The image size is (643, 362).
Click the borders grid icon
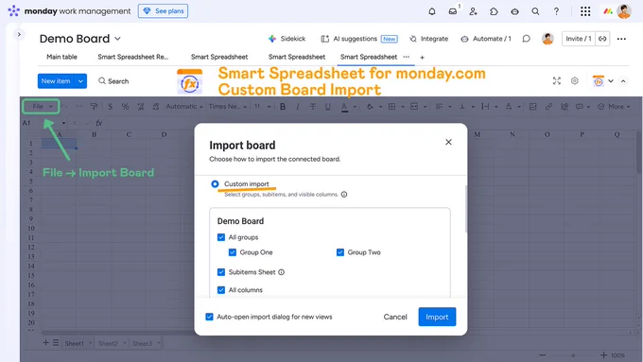(x=392, y=107)
